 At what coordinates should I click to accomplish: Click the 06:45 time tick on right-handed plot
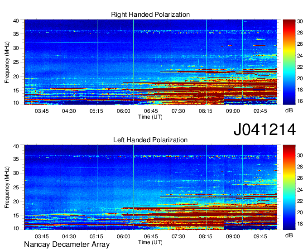[151, 111]
